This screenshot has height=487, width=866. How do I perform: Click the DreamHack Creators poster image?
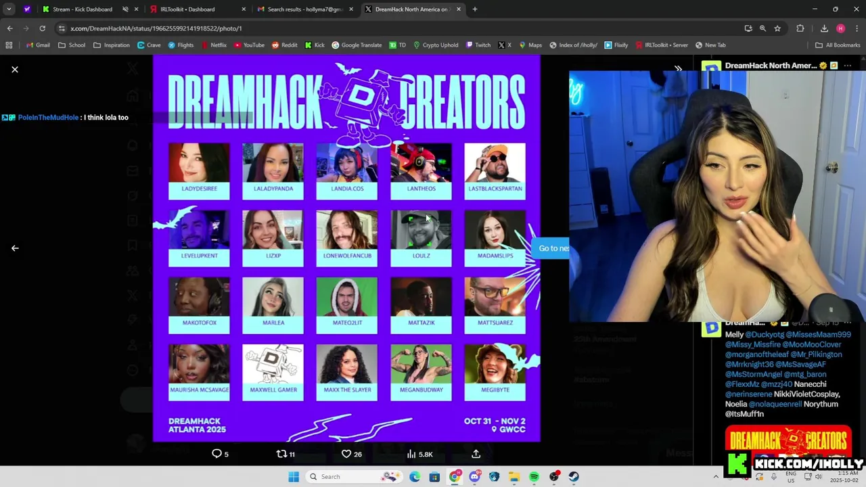pyautogui.click(x=346, y=248)
